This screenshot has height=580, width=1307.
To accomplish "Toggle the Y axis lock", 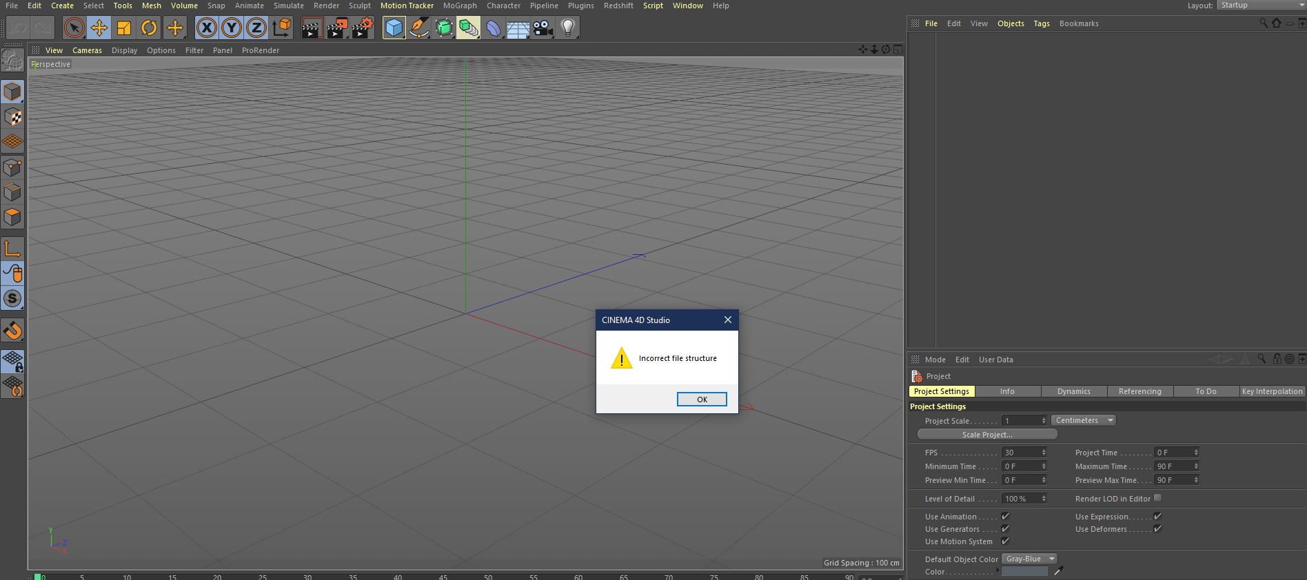I will point(232,28).
